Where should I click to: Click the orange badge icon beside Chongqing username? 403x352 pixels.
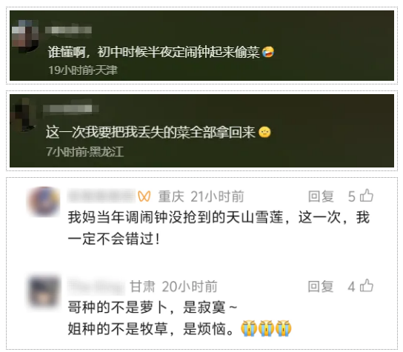tap(144, 196)
